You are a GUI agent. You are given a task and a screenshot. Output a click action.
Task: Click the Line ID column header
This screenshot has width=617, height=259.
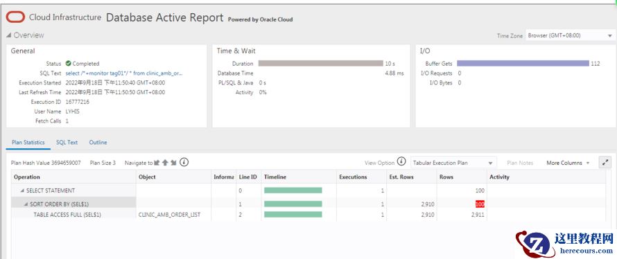click(248, 177)
